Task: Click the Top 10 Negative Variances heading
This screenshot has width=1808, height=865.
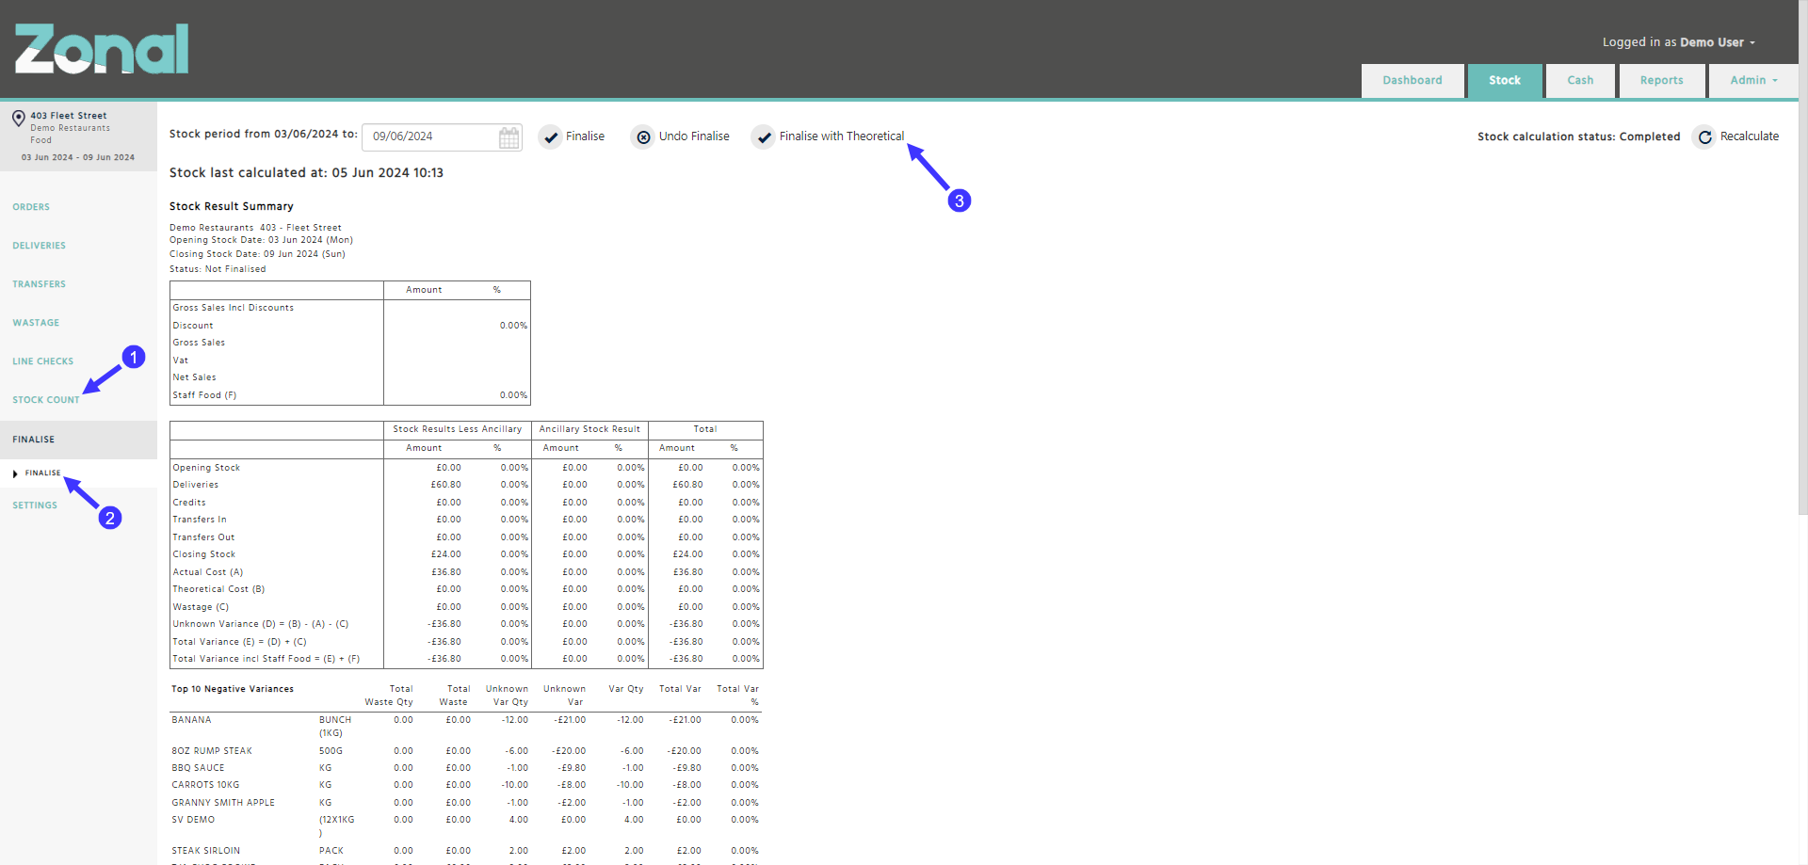Action: [233, 689]
